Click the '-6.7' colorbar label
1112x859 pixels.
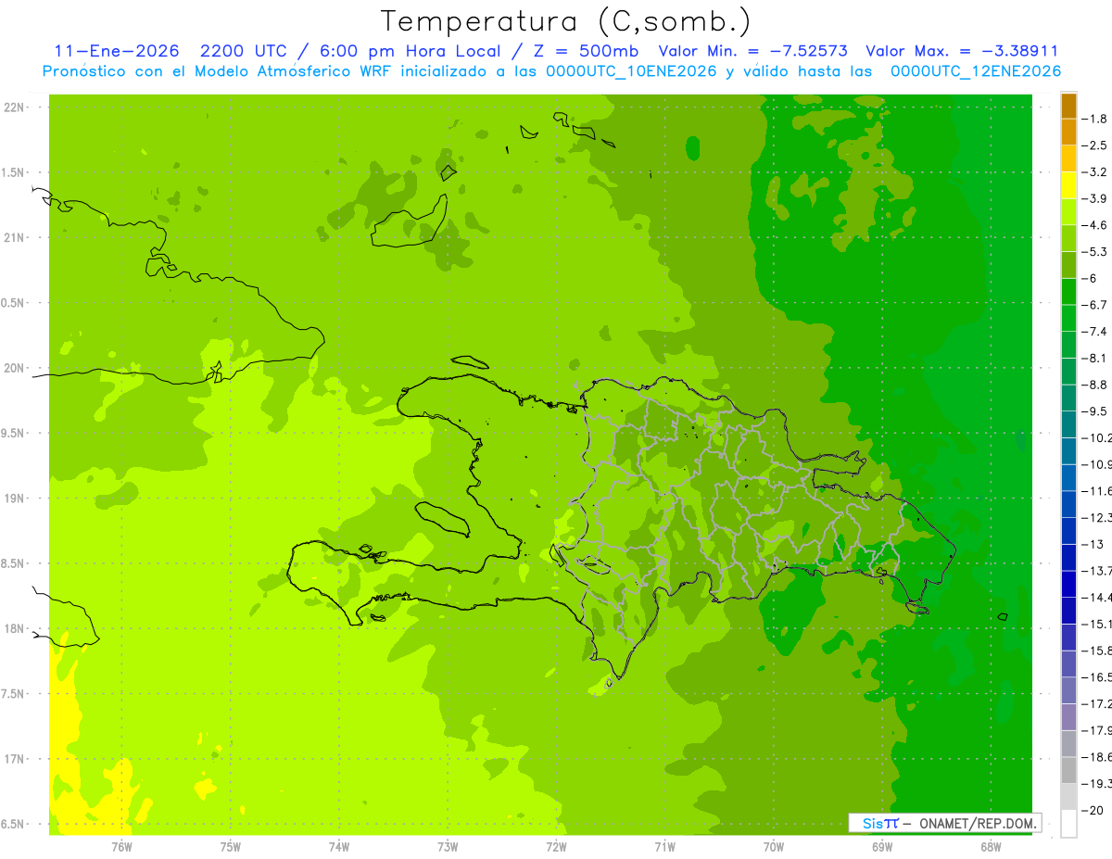click(1094, 305)
